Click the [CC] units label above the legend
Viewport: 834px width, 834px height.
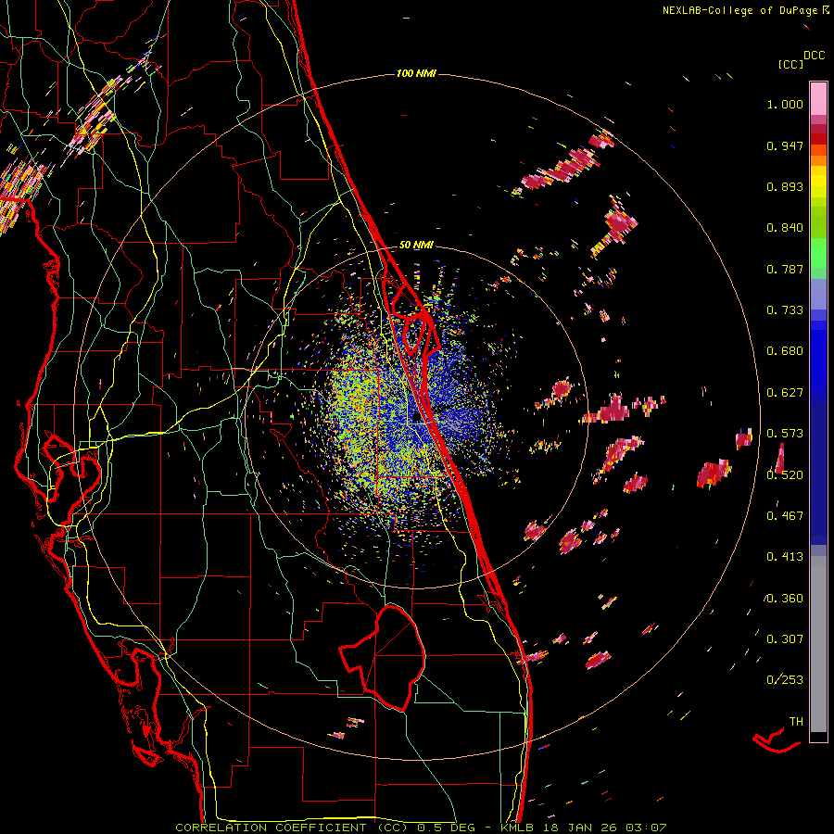click(790, 64)
